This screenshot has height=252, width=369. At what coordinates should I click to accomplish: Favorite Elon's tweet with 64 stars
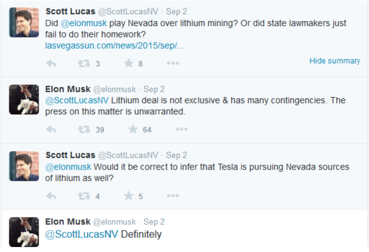click(133, 129)
